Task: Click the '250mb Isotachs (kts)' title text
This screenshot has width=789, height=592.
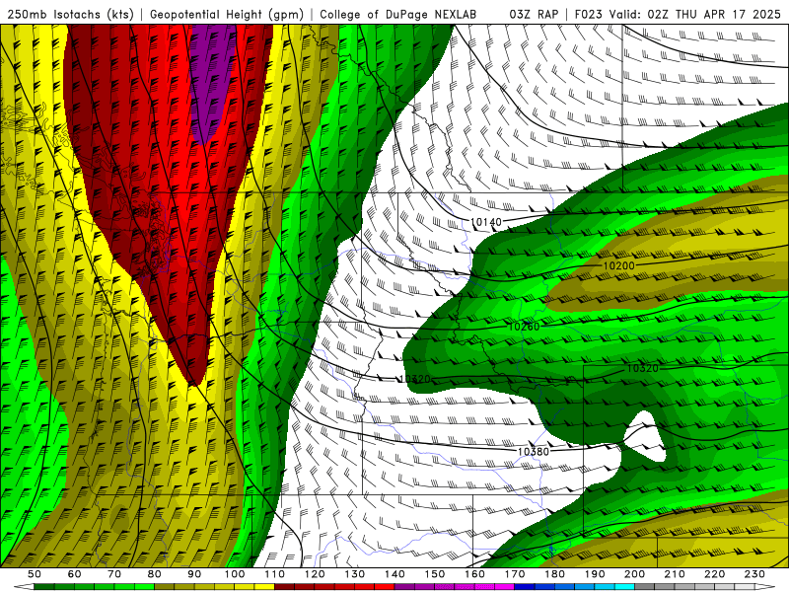Action: pos(71,14)
